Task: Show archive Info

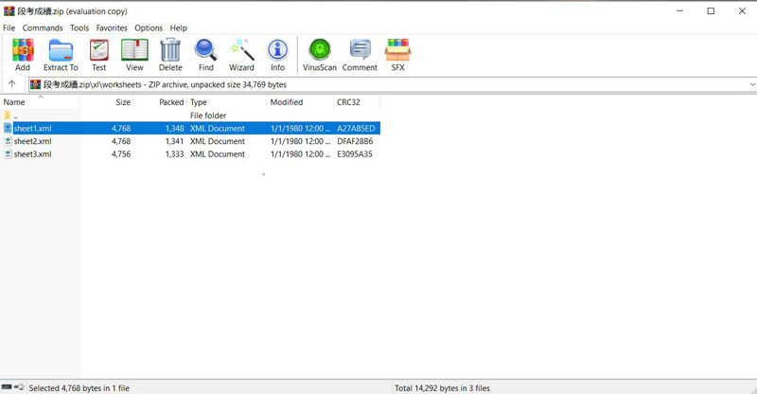Action: point(277,55)
